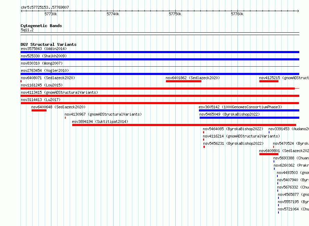The width and height of the screenshot is (309, 226).
Task: Select the nsv4113415 gnomADStructuralVariants label
Action: click(x=59, y=92)
